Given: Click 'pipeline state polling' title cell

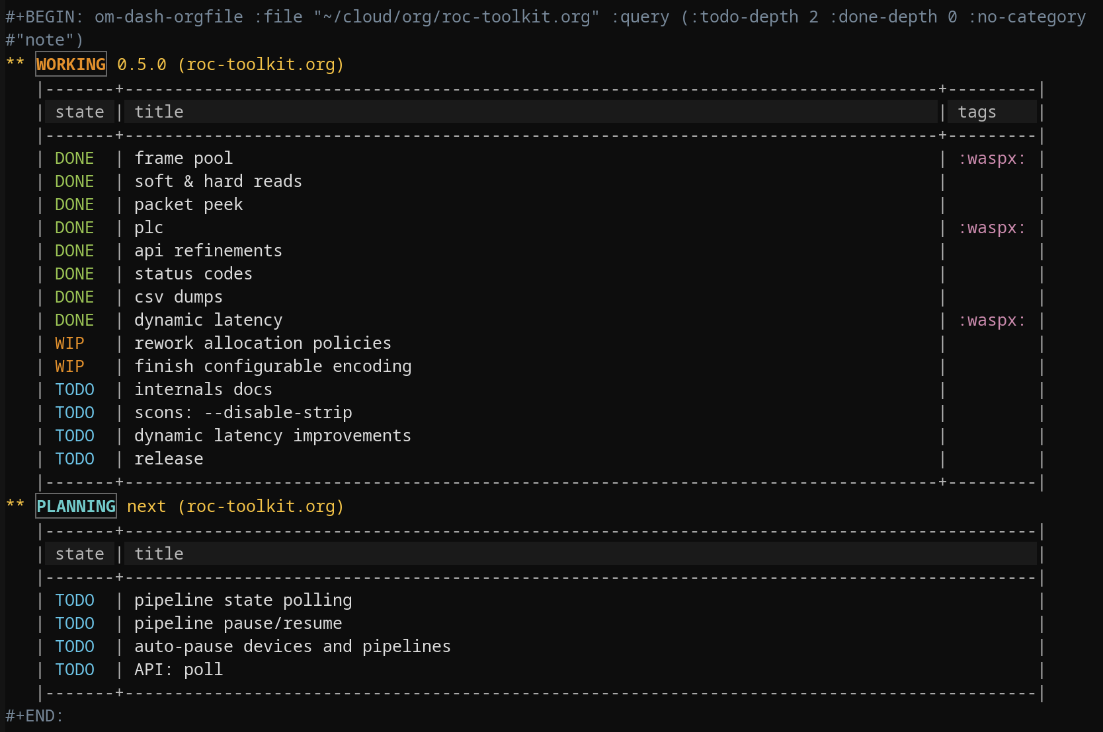Looking at the screenshot, I should [x=243, y=600].
